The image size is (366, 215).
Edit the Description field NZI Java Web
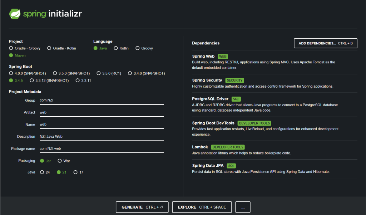click(102, 137)
